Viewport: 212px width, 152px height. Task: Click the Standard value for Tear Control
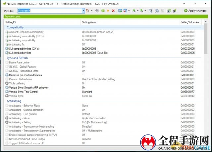tap(87, 92)
